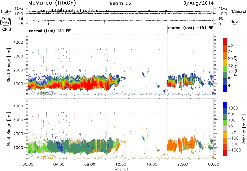
Task: Click the 2000 range tick of velocity panel
Action: (18, 134)
